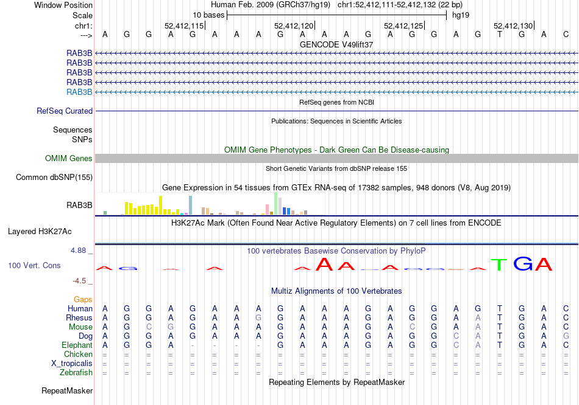Open 100 vertebrates Basewise Conservation by PhyloP title
This screenshot has width=579, height=405.
(336, 251)
